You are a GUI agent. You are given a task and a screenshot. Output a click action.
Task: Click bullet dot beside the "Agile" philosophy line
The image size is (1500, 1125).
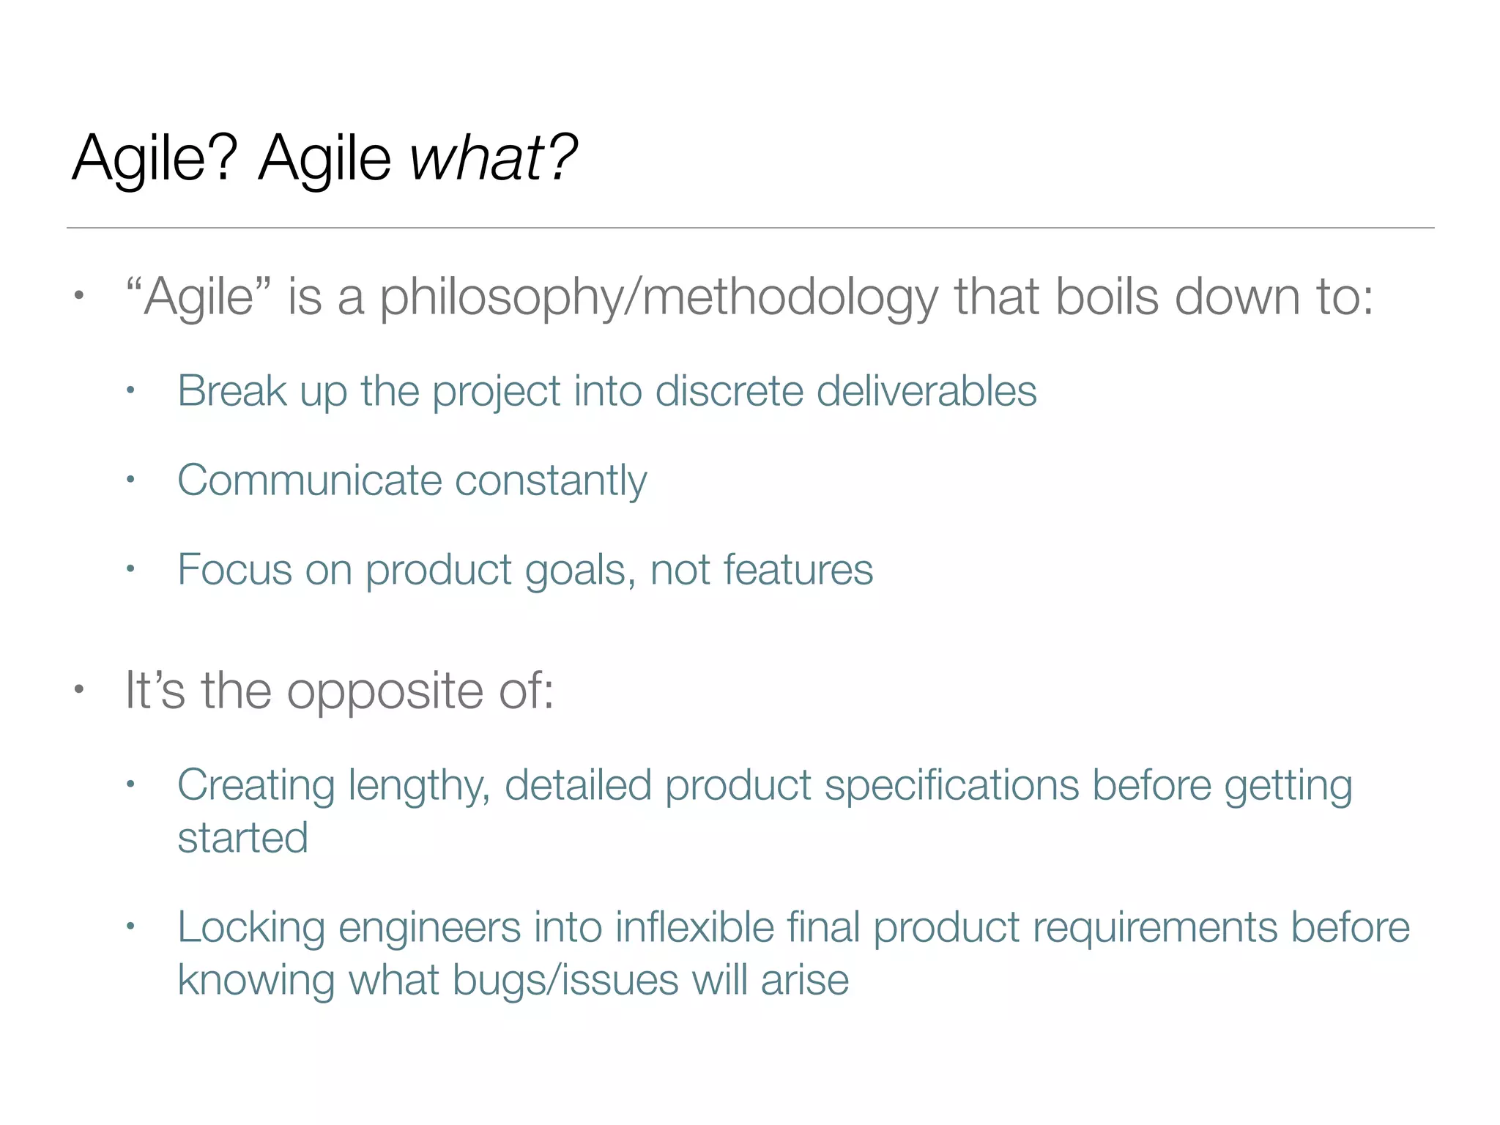point(79,296)
